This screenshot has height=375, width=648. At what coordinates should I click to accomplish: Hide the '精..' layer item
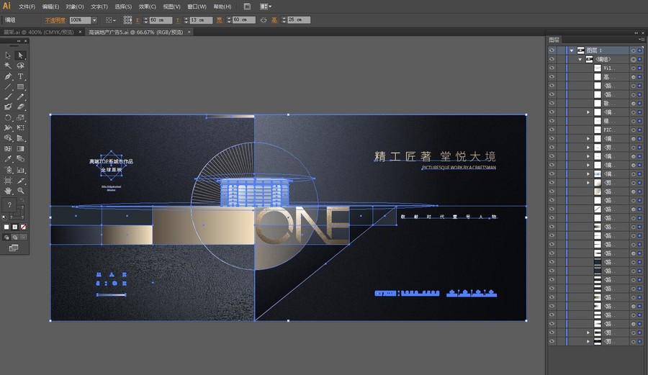(x=552, y=121)
